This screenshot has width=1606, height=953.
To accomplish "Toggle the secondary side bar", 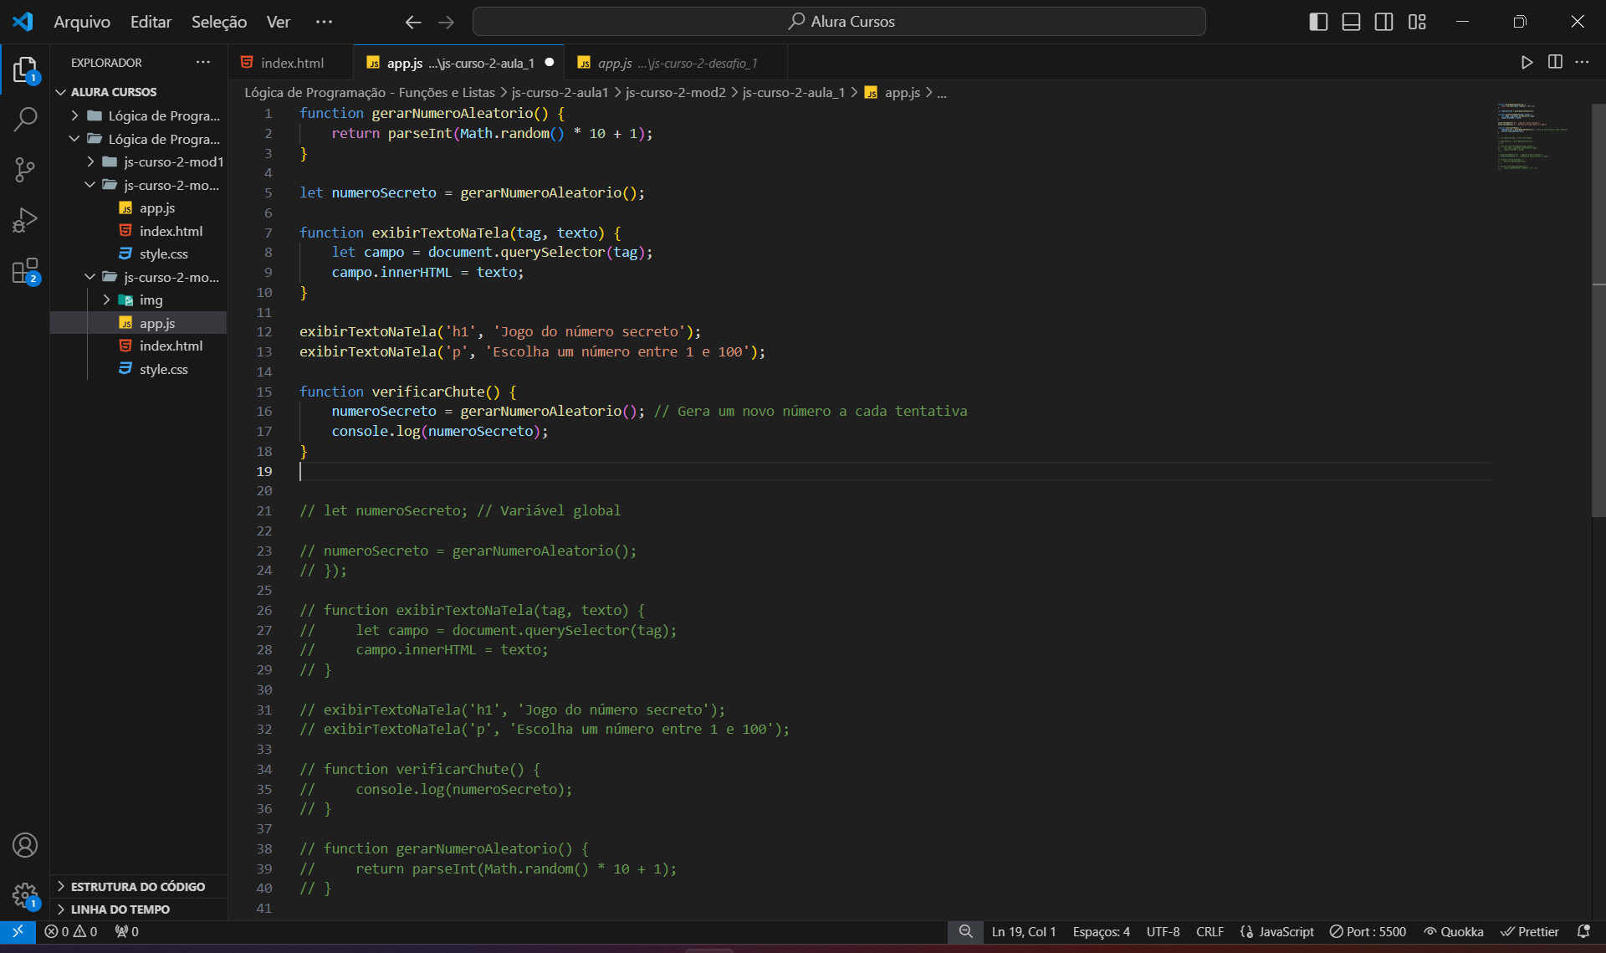I will point(1384,22).
